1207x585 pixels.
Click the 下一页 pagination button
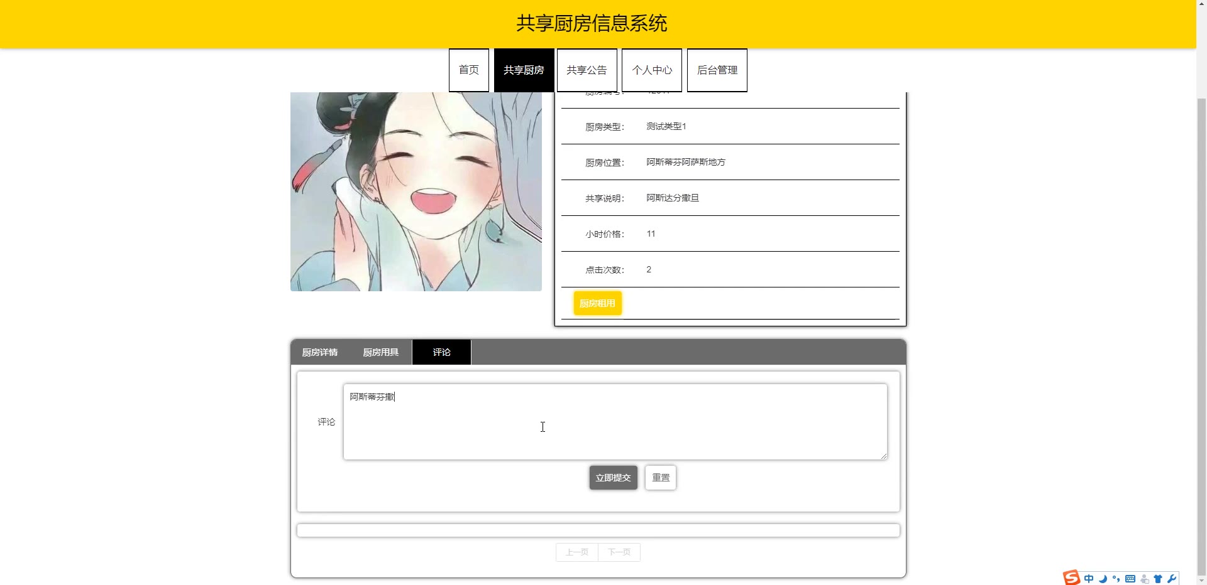point(619,552)
